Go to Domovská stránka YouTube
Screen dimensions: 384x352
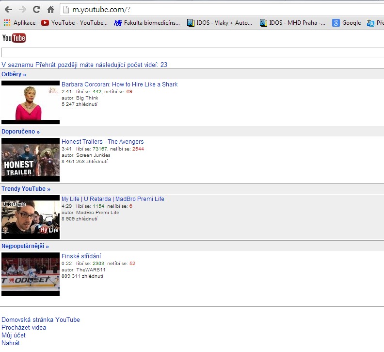click(41, 319)
